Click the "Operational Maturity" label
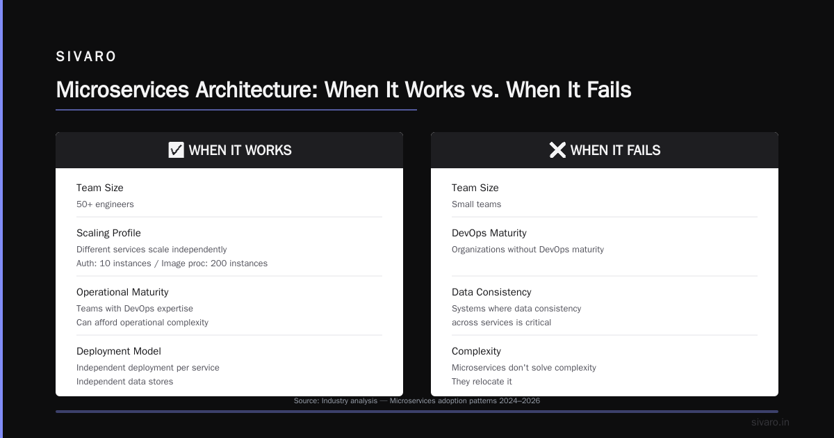Screen dimensions: 834x438 pyautogui.click(x=122, y=292)
